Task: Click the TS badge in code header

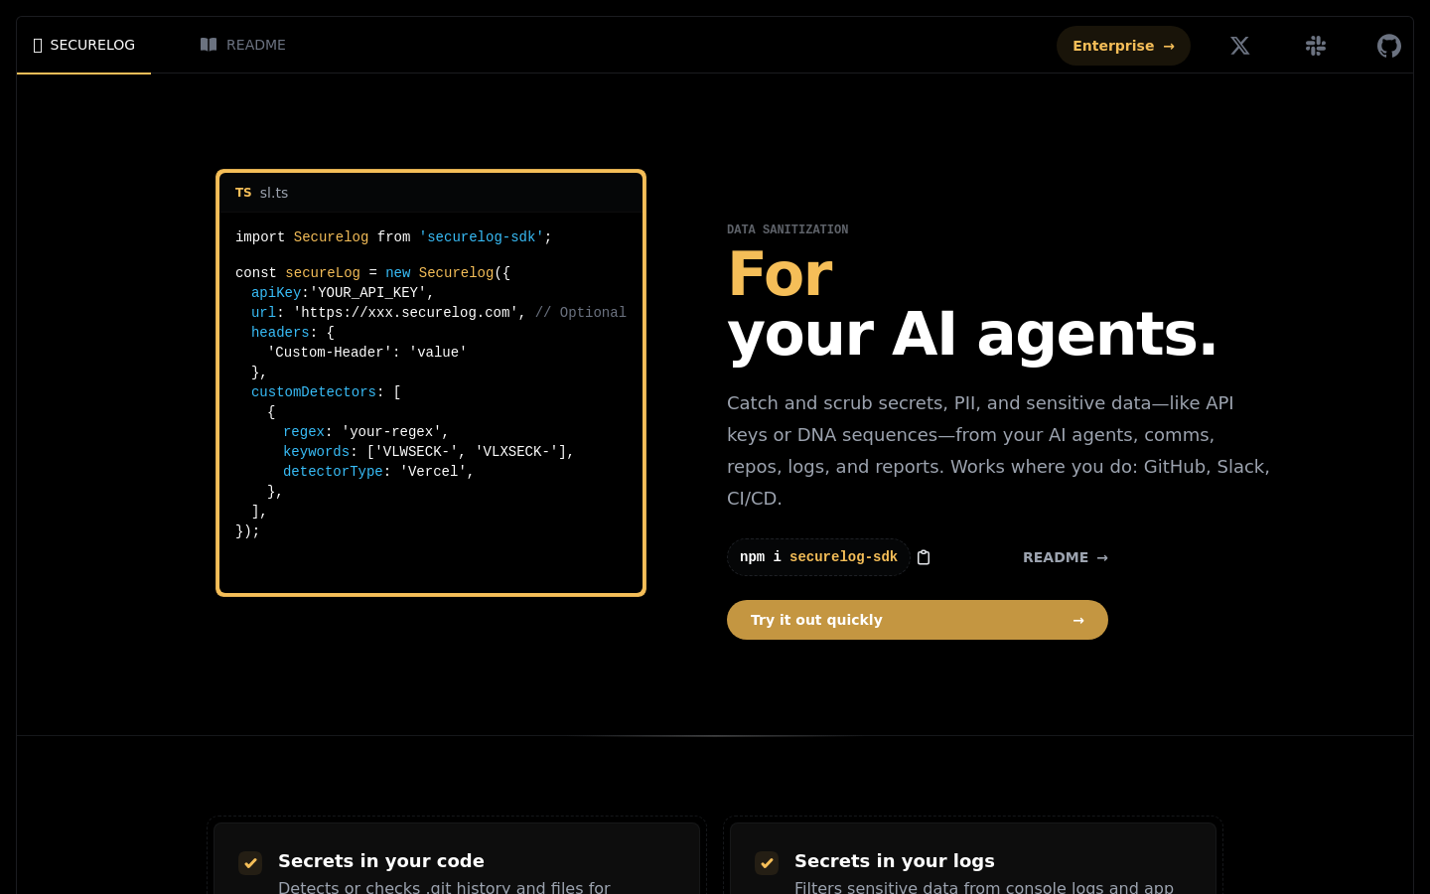Action: [x=243, y=193]
